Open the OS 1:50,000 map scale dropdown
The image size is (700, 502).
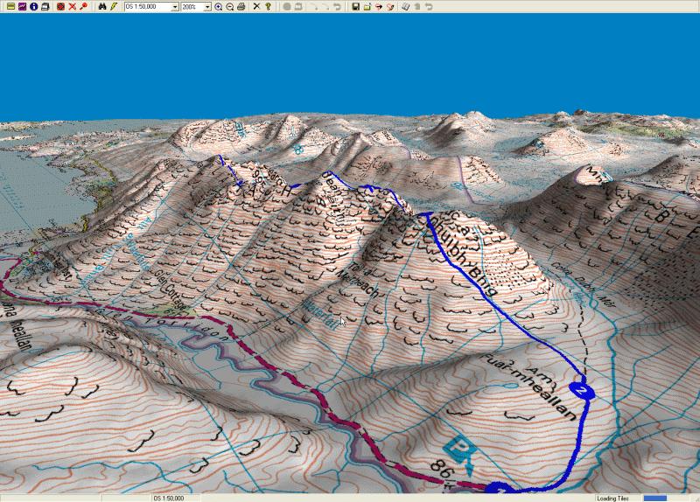pos(175,6)
